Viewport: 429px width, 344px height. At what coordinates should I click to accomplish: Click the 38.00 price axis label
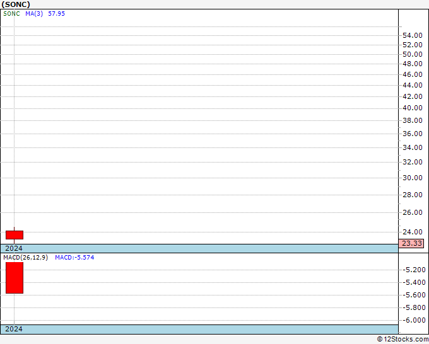413,120
